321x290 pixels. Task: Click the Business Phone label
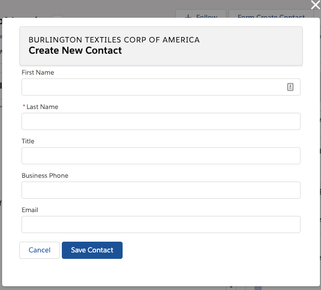click(x=45, y=176)
